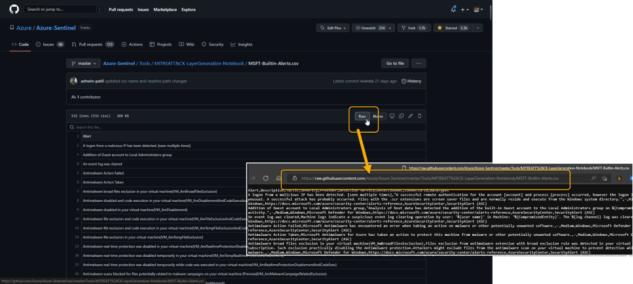Viewport: 633px width, 284px height.
Task: Click the Blame button
Action: 378,116
